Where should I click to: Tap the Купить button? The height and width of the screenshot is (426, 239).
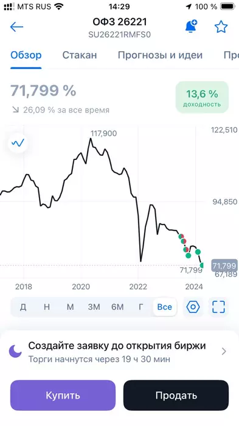pyautogui.click(x=63, y=396)
